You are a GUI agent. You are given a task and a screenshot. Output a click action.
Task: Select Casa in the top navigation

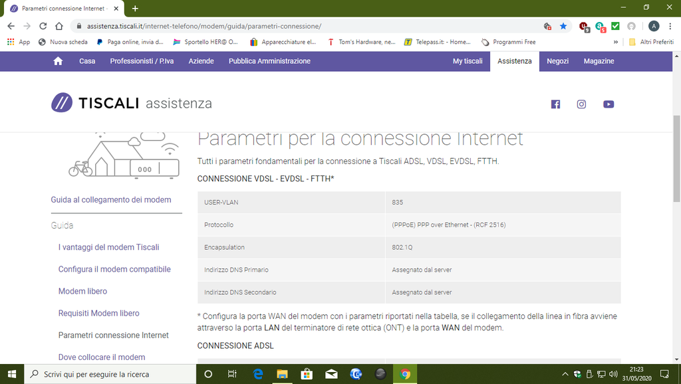coord(87,61)
